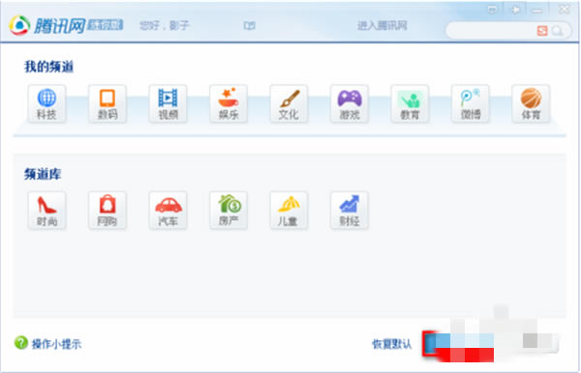Open the 科技 technology channel

click(x=46, y=103)
